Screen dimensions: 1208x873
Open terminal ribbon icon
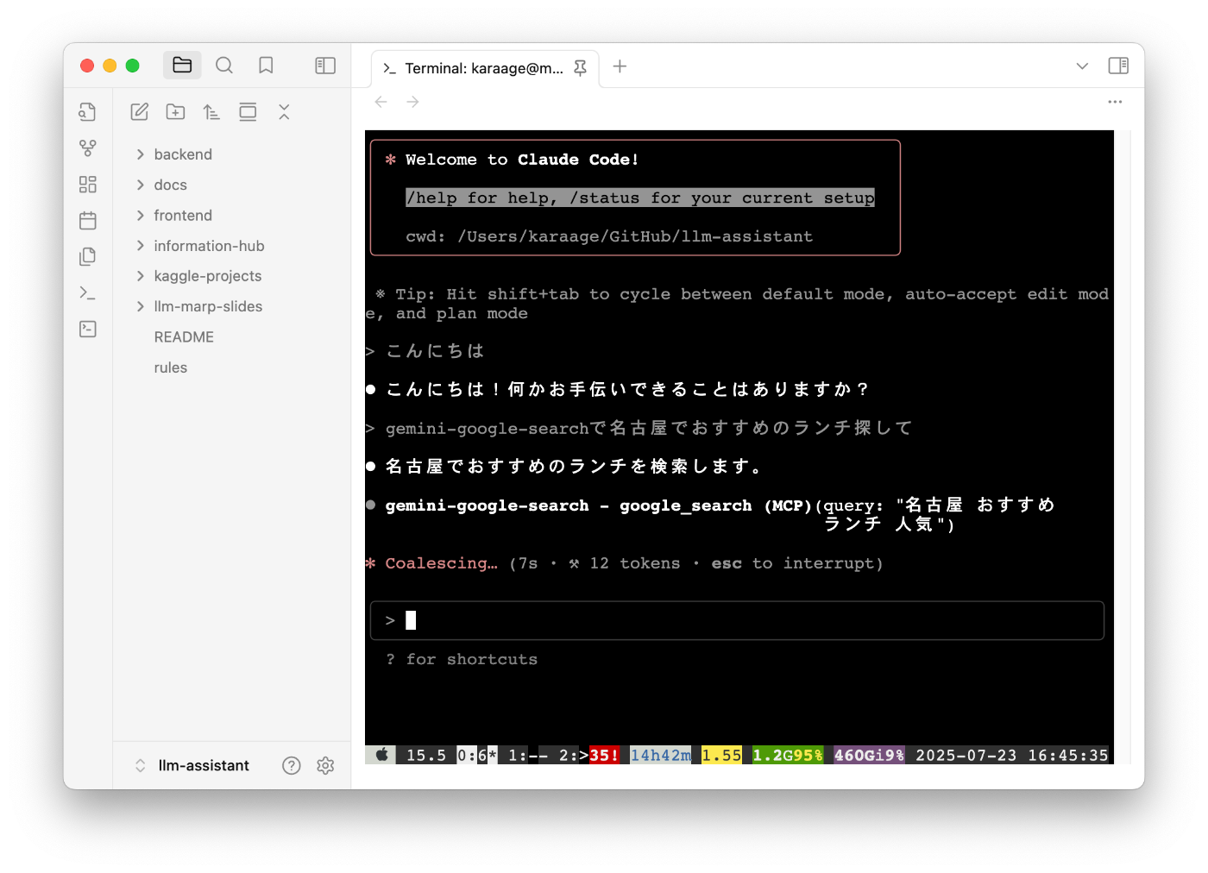88,329
